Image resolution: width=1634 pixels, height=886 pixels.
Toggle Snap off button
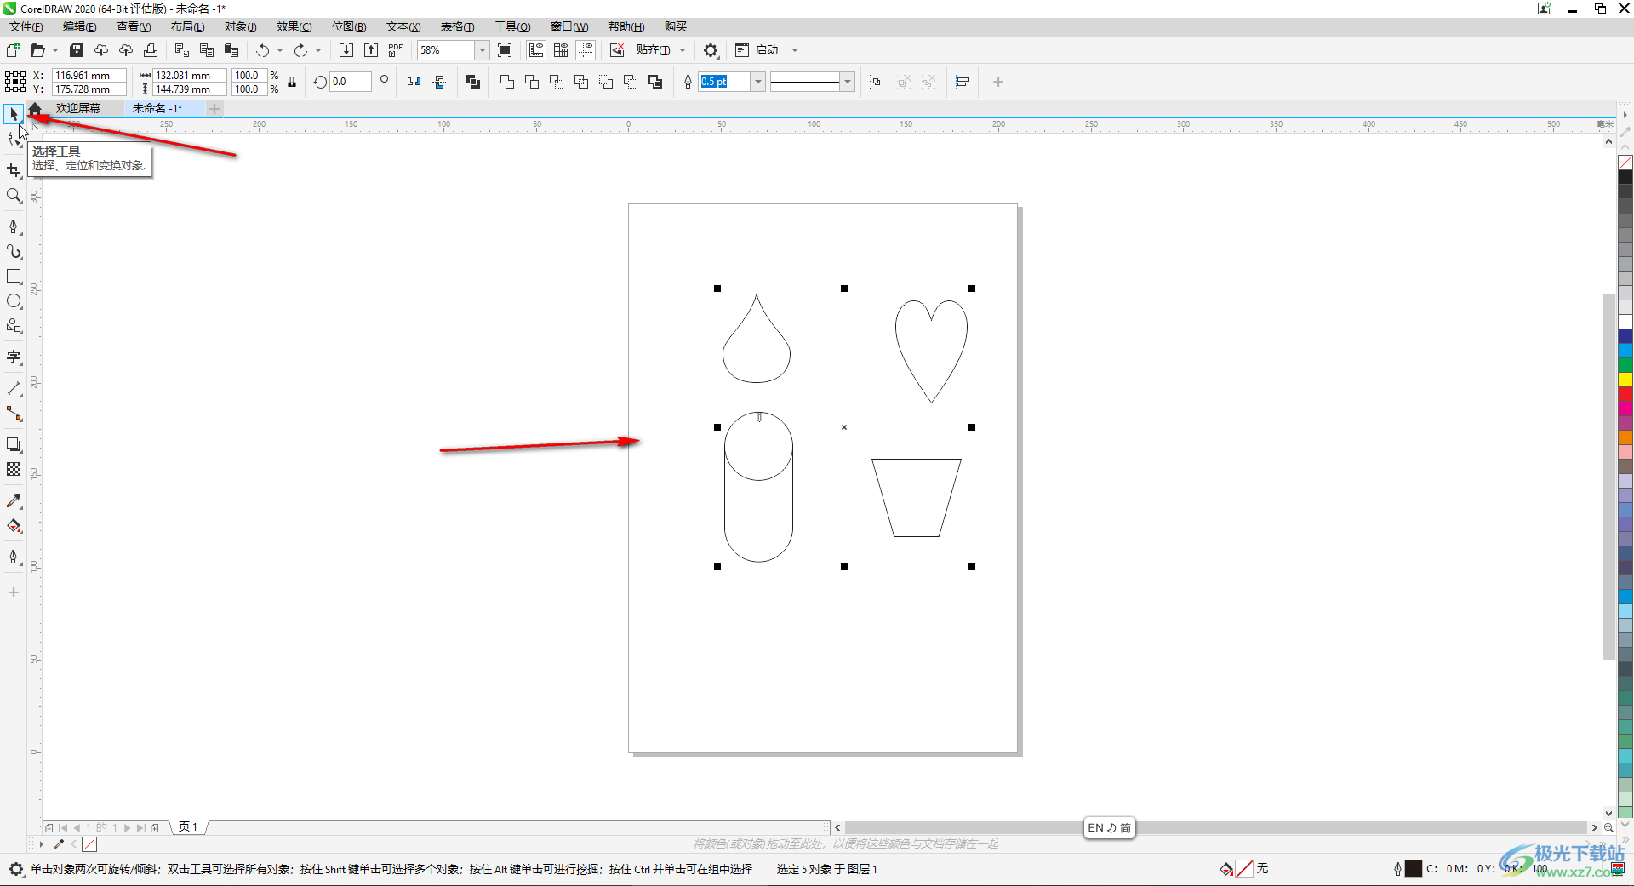617,50
